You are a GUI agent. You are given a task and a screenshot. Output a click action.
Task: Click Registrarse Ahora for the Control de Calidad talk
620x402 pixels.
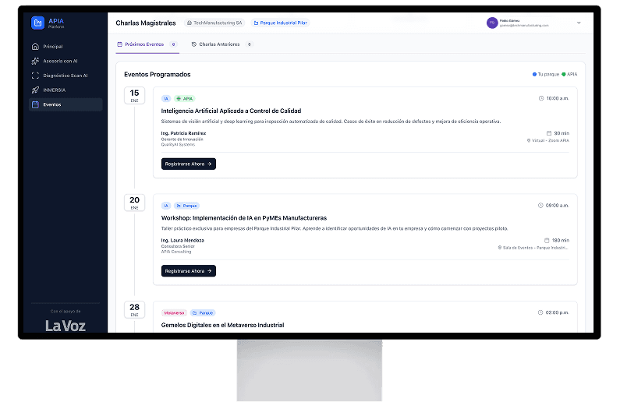pyautogui.click(x=188, y=164)
